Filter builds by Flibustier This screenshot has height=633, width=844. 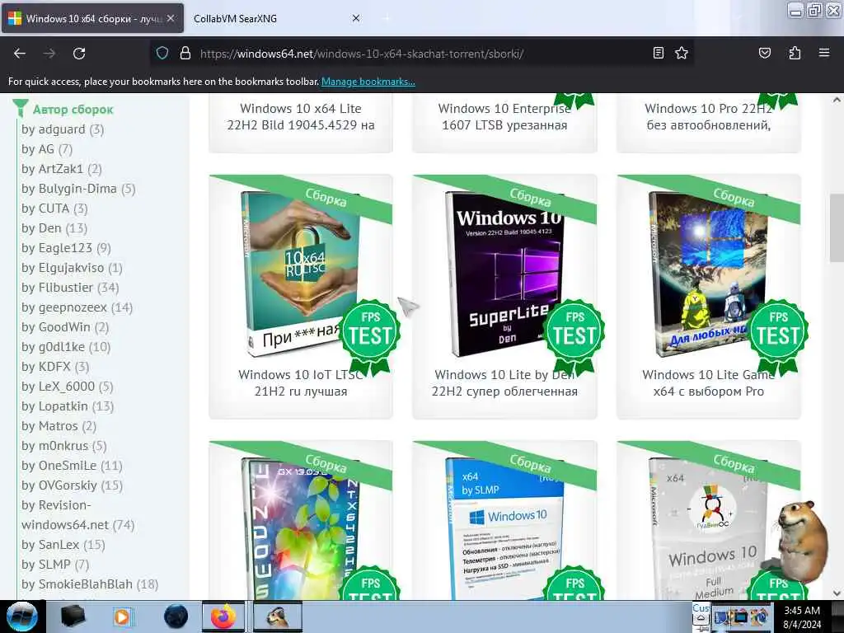click(70, 288)
